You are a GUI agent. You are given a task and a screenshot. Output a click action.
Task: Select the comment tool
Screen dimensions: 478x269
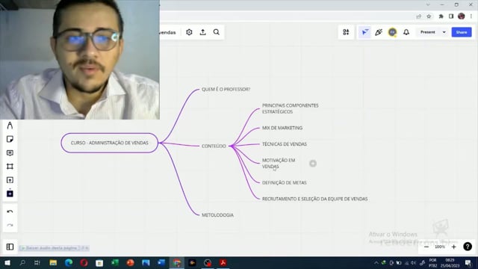[10, 152]
